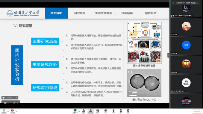Unmute the microphone in the meeting toolbar

tap(4, 111)
